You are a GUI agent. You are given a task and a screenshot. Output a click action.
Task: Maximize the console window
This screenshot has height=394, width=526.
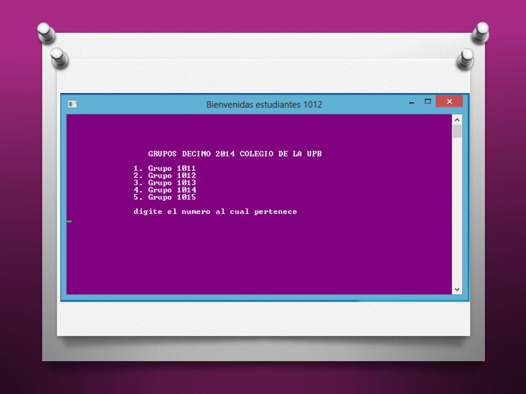coord(428,101)
